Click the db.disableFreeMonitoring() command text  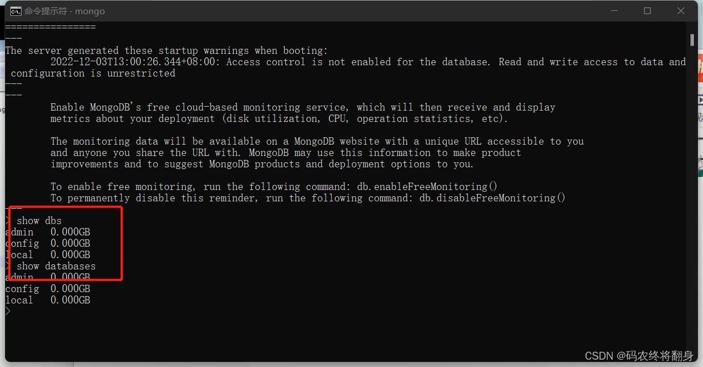492,198
